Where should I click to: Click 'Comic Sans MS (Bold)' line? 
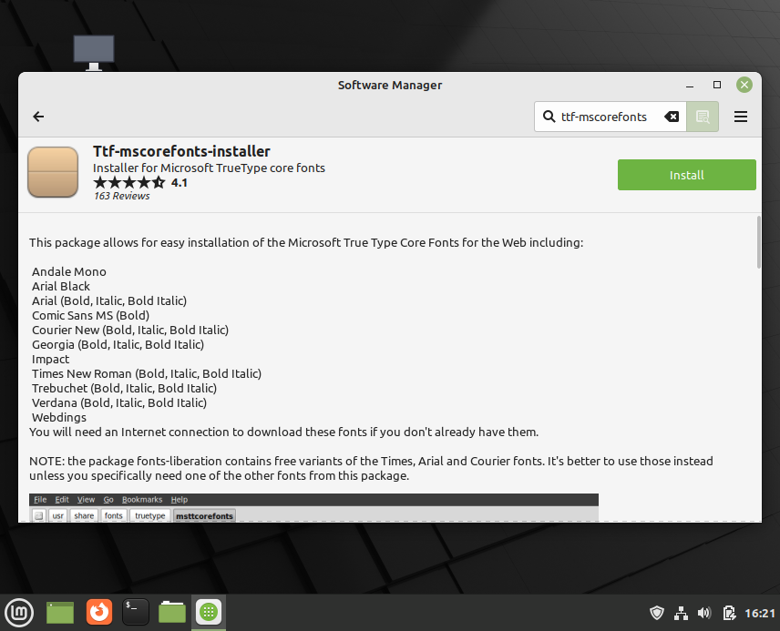point(90,315)
